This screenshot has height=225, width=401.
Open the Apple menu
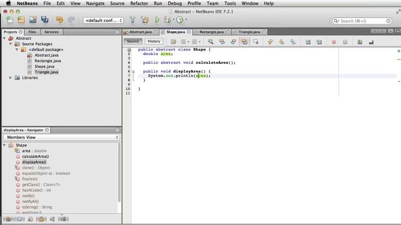click(8, 3)
